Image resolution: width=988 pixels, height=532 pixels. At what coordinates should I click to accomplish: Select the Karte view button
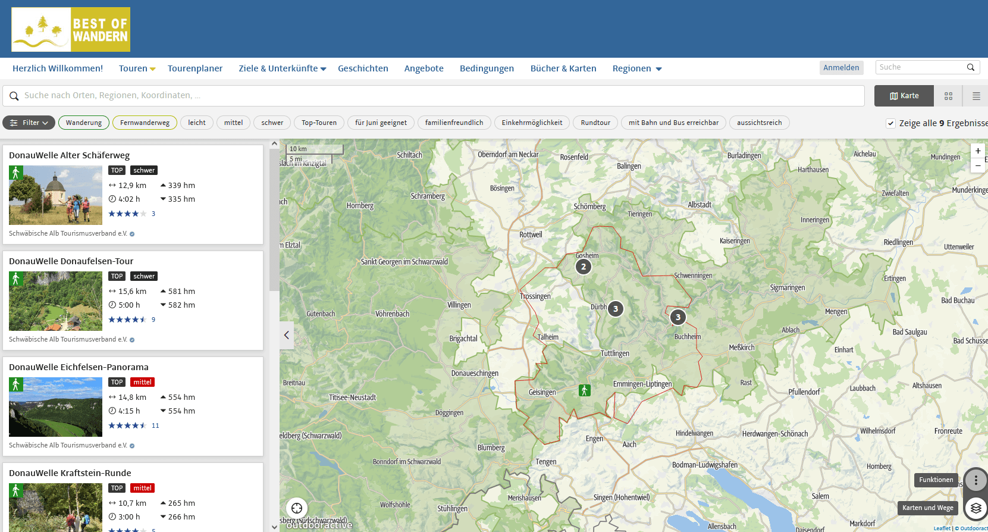coord(904,96)
